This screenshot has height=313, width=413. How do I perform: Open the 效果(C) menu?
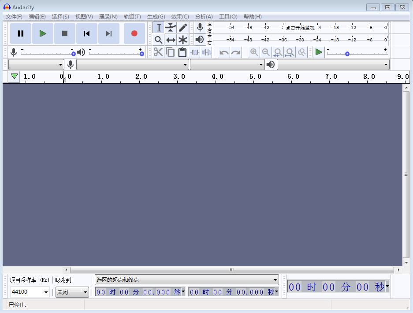tap(180, 16)
